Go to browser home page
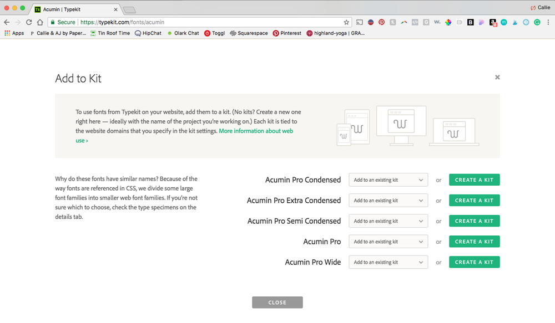This screenshot has width=555, height=323. coord(40,22)
